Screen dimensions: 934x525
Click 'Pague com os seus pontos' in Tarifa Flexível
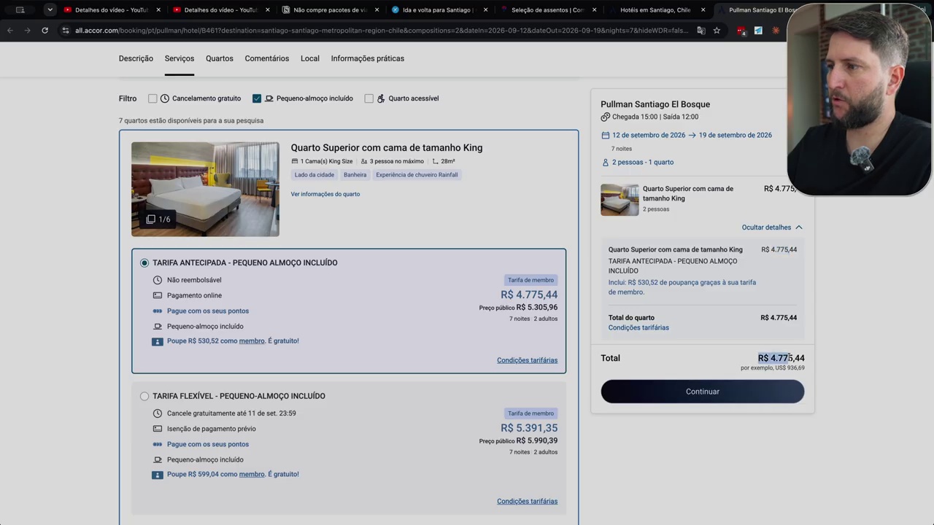208,444
